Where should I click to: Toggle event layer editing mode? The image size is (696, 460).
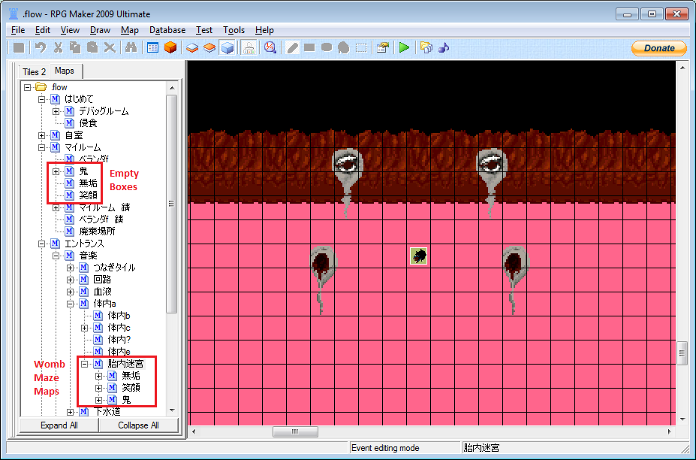(x=227, y=47)
